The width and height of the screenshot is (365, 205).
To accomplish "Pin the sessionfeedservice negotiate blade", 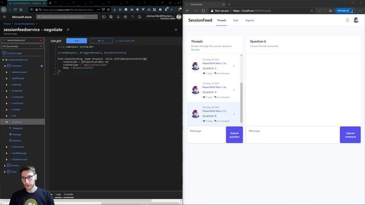I will coord(68,30).
